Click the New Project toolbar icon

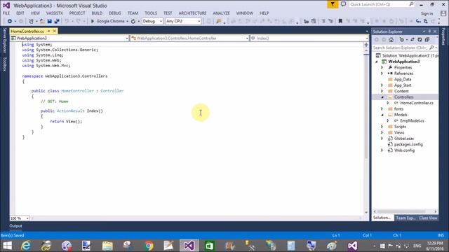tap(31, 21)
